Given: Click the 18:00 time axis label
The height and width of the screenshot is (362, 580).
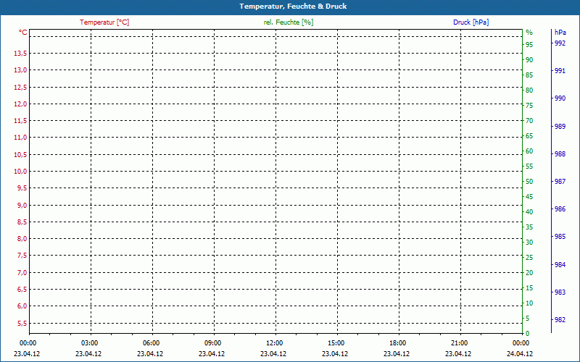Looking at the screenshot, I should (397, 343).
